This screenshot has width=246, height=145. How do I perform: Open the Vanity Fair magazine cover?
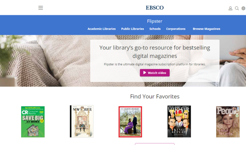[x=179, y=122]
